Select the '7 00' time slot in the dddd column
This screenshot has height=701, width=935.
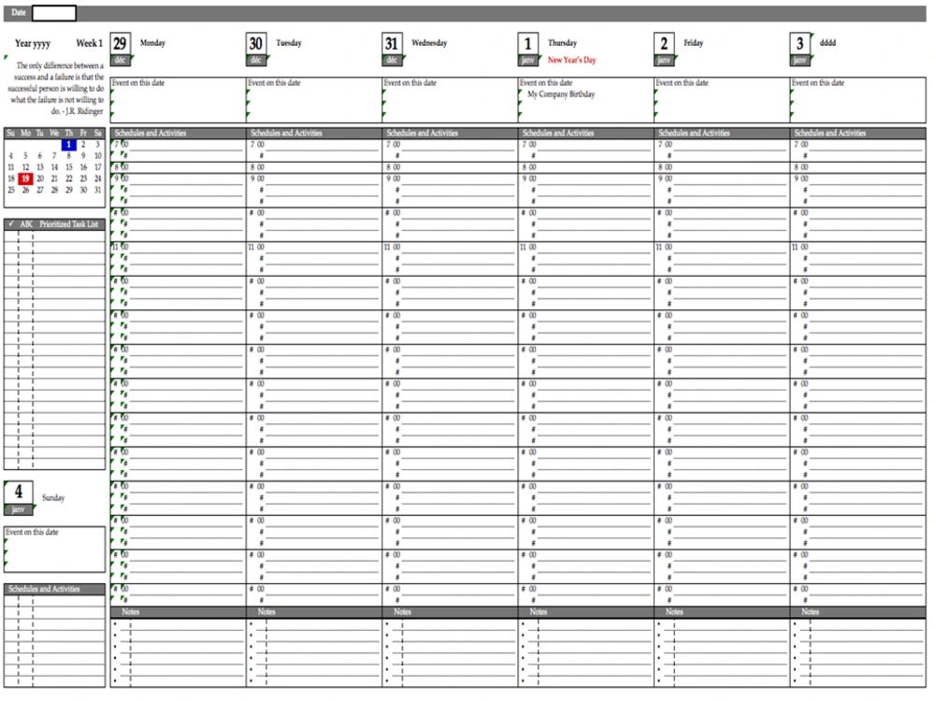[801, 145]
